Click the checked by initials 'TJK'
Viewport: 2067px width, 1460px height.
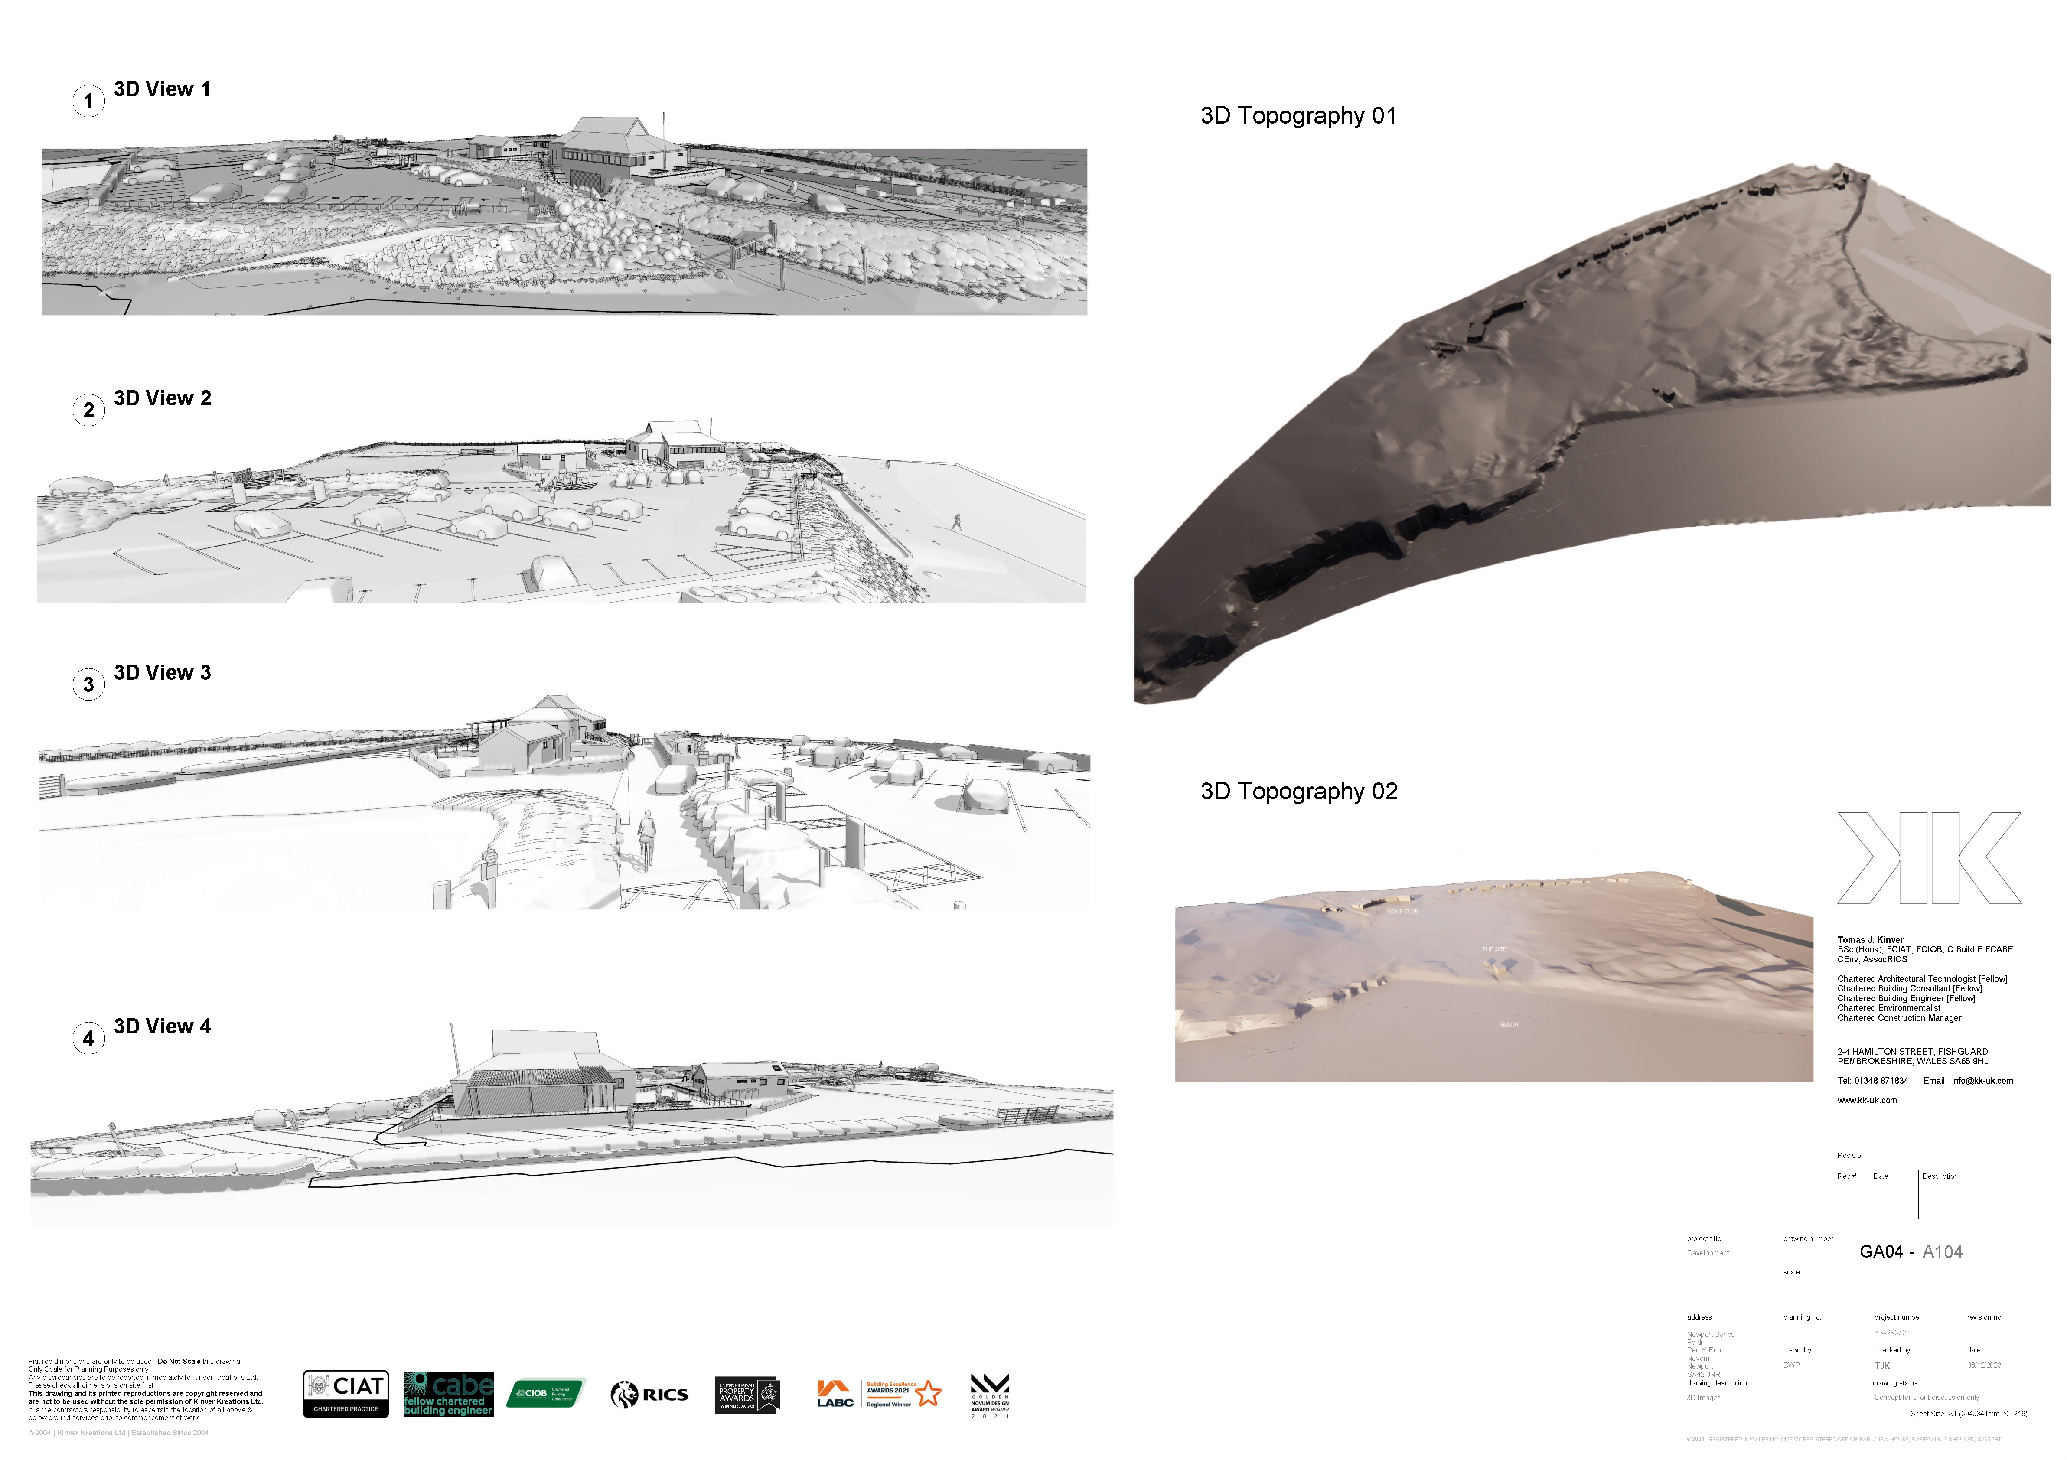(1881, 1366)
